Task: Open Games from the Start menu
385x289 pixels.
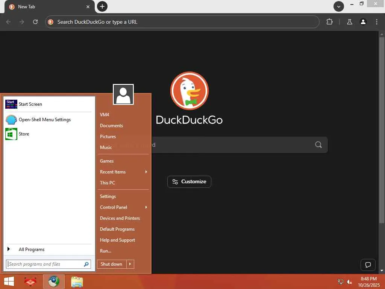Action: coord(107,161)
